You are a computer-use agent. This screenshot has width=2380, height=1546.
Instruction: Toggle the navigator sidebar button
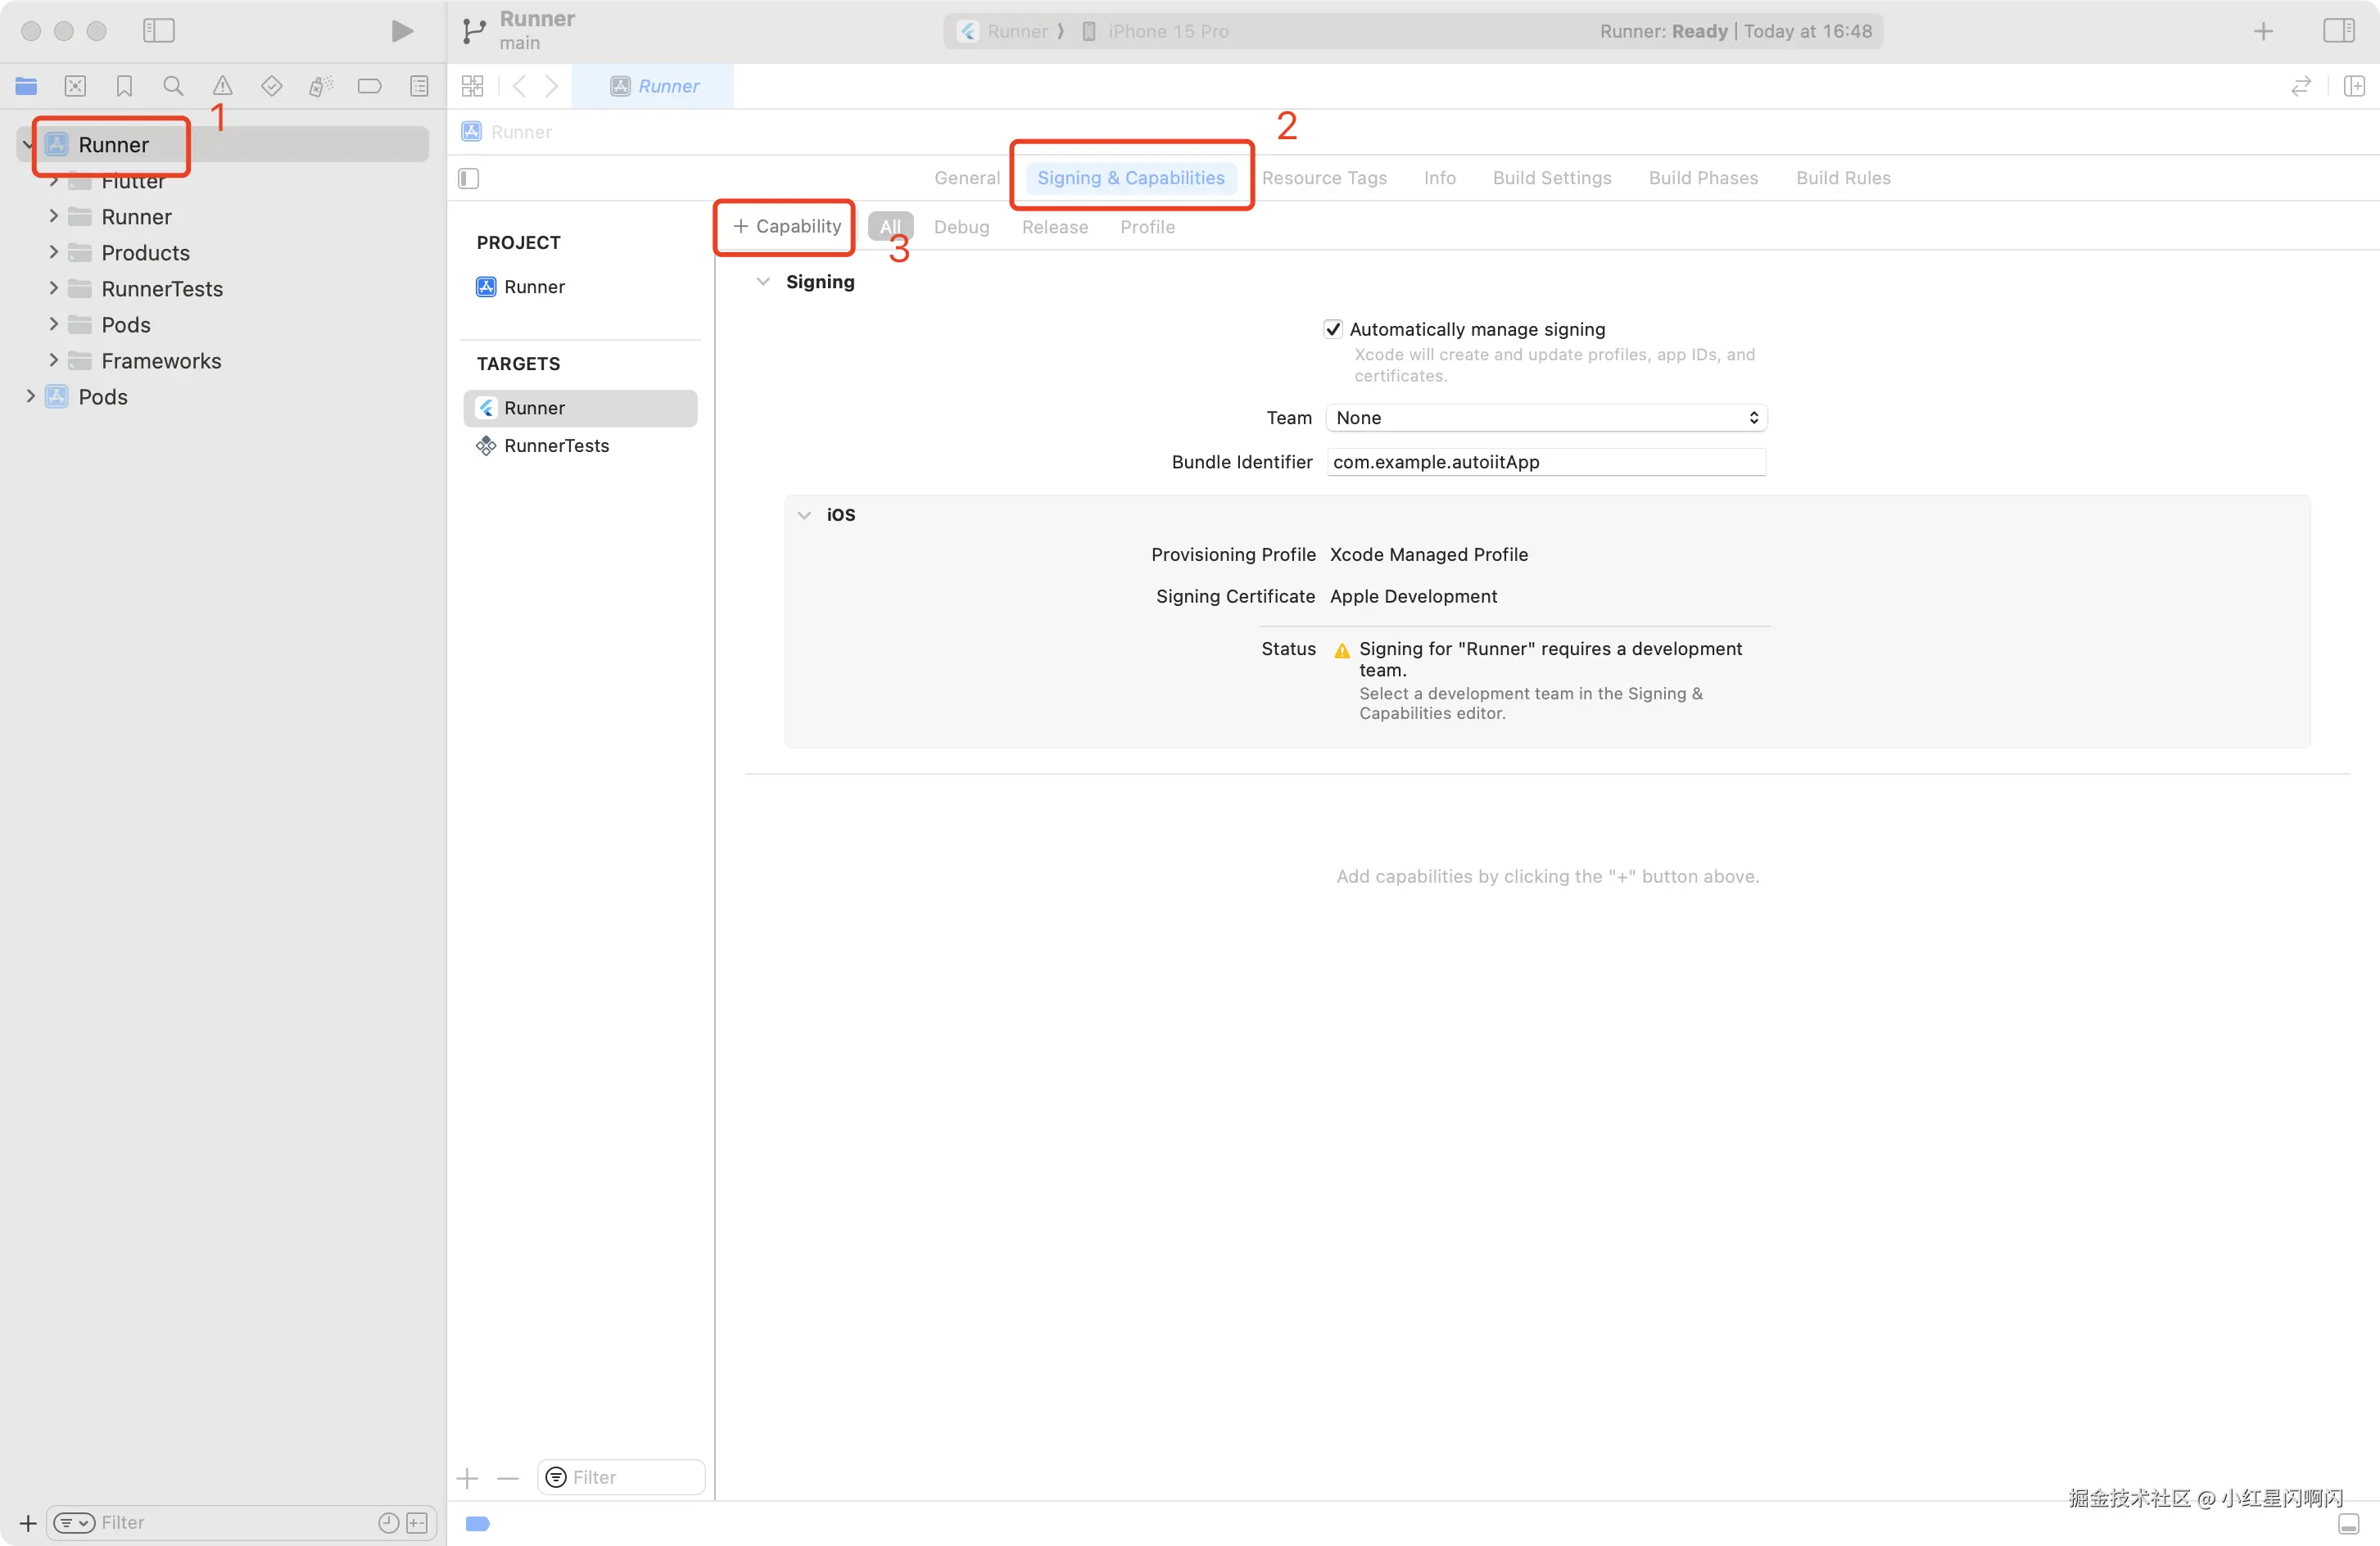[159, 31]
